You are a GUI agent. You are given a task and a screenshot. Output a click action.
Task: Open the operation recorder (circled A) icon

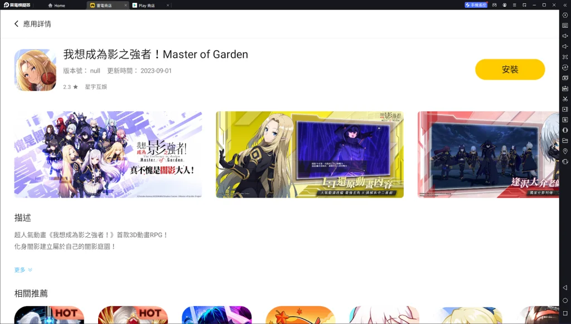pos(565,67)
